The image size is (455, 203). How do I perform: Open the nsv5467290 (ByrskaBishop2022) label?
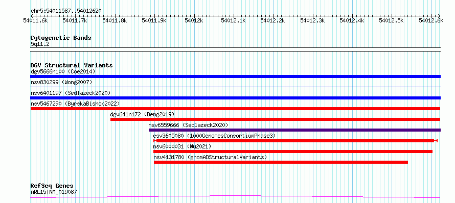75,104
